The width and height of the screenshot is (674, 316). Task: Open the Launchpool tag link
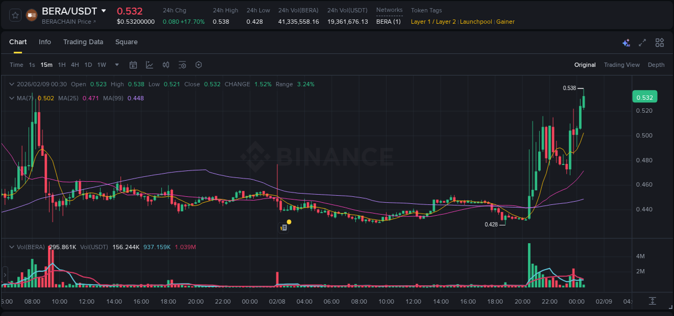pyautogui.click(x=476, y=22)
